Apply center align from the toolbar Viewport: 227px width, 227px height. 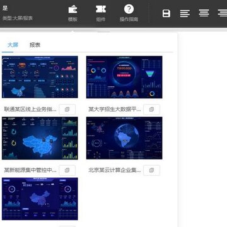[x=204, y=13]
